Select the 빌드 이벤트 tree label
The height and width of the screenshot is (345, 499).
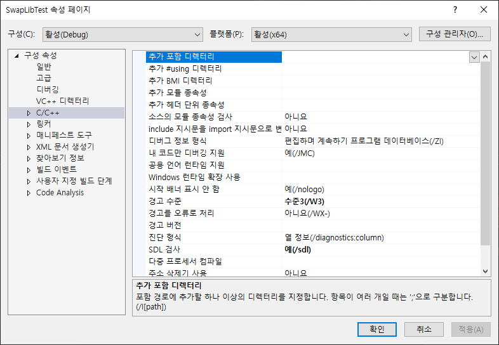[x=57, y=169]
